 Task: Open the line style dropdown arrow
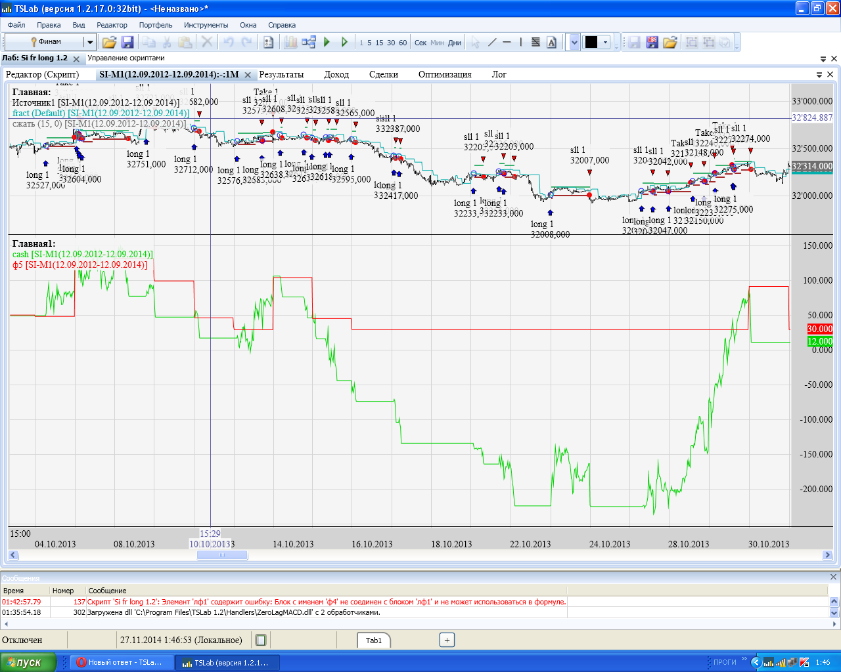point(574,43)
